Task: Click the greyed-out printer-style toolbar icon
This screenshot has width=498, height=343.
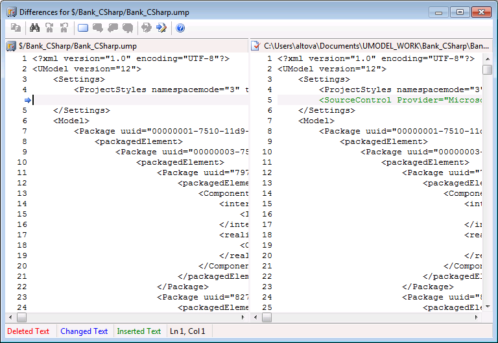Action: 147,28
